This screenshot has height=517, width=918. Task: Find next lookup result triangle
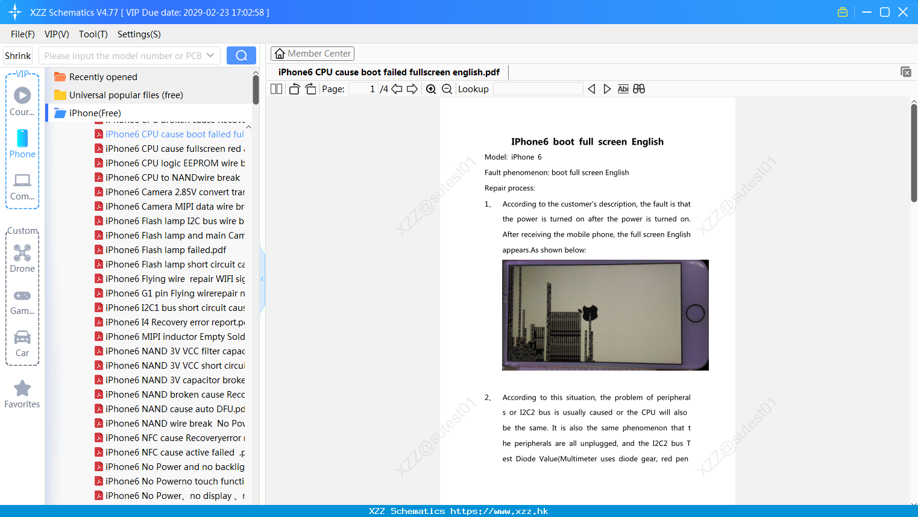click(x=607, y=89)
